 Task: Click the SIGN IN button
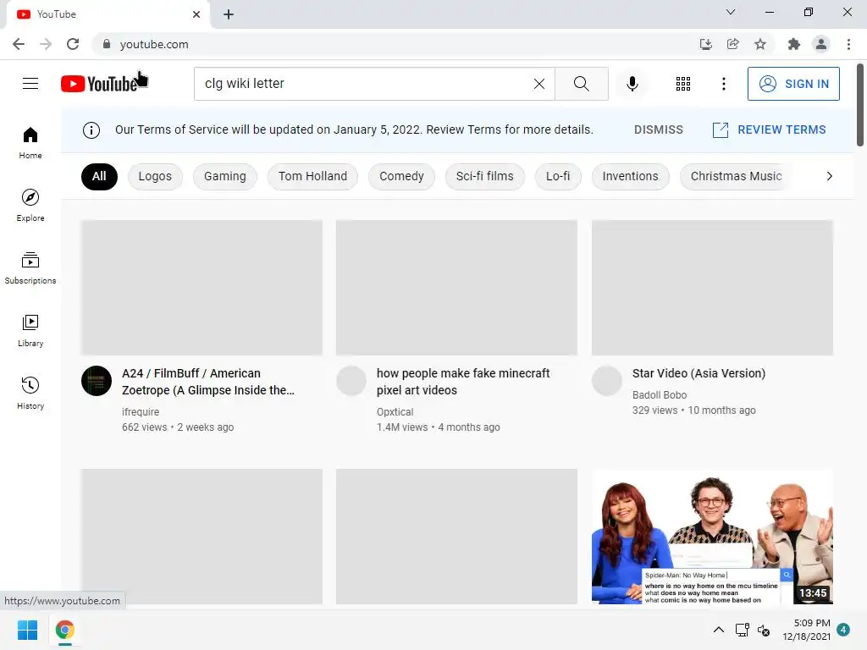tap(793, 84)
